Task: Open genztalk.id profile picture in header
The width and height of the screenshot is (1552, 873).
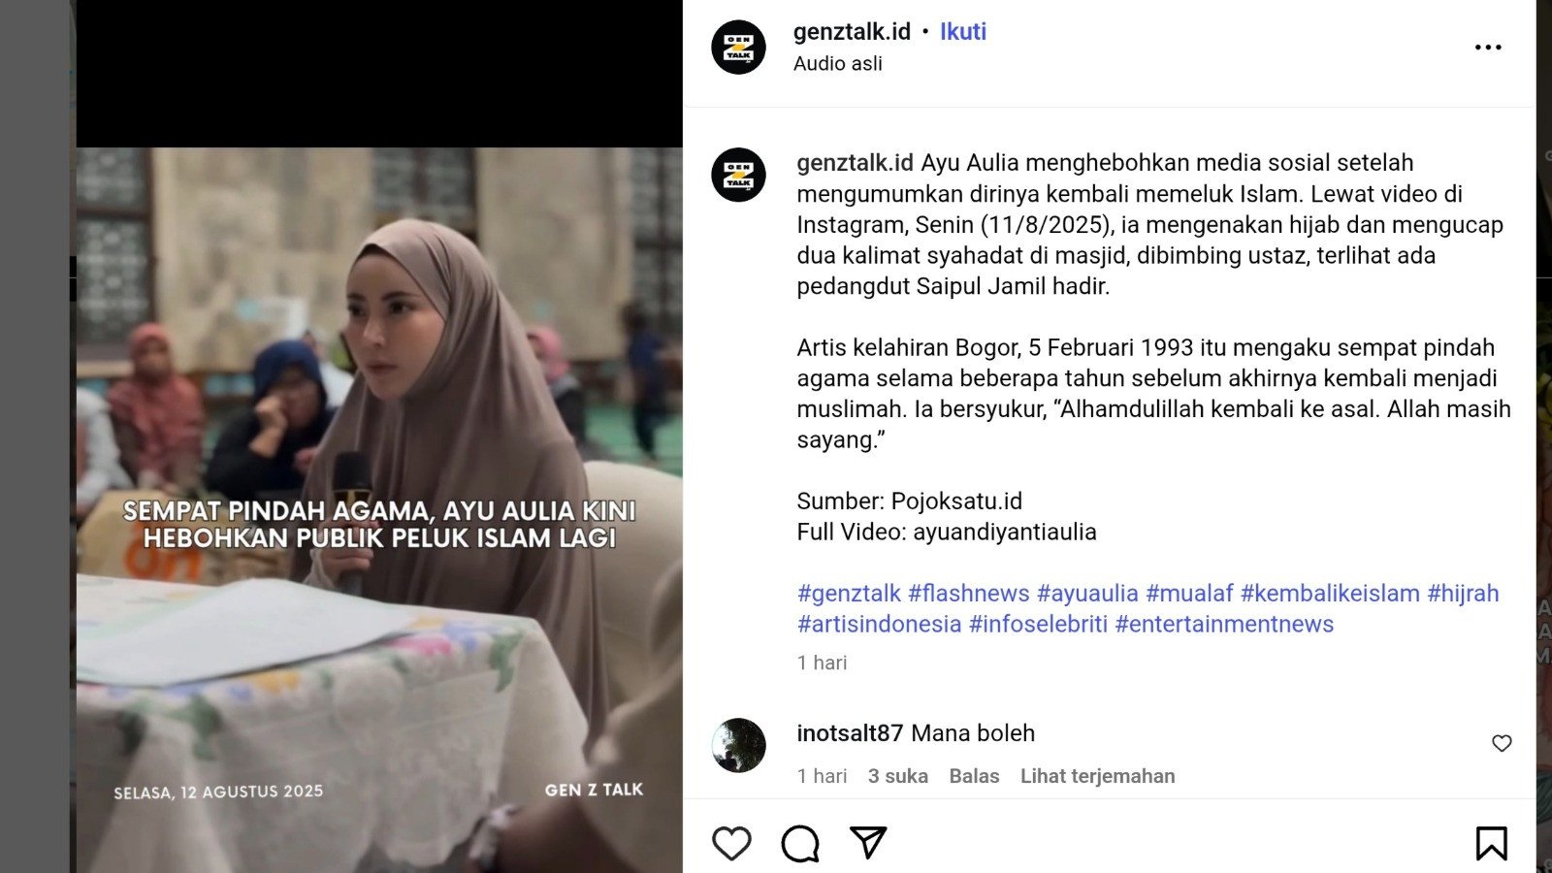Action: pos(738,47)
